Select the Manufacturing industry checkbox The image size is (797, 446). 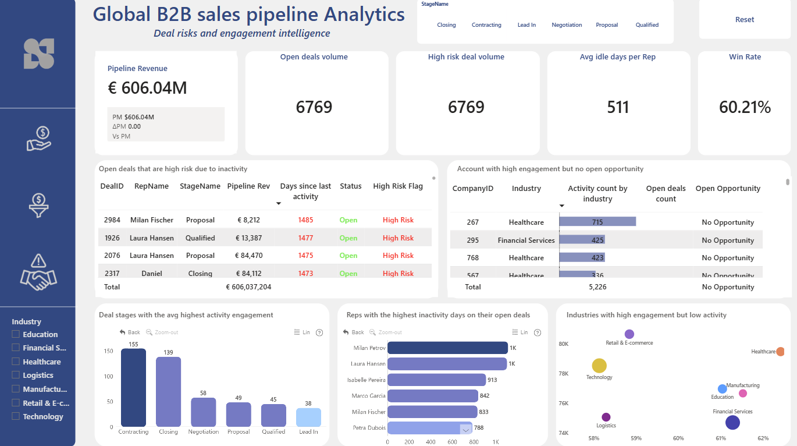[x=16, y=389]
